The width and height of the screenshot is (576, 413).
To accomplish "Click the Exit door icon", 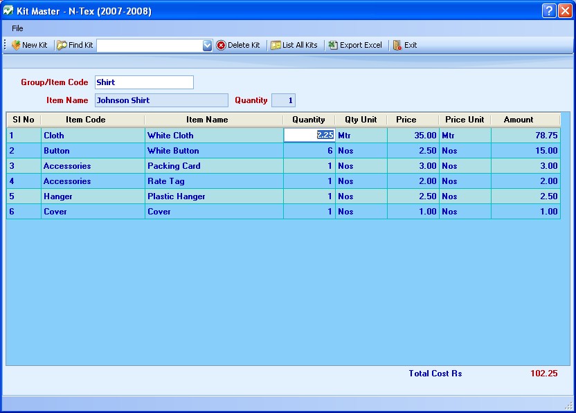I will pyautogui.click(x=397, y=45).
